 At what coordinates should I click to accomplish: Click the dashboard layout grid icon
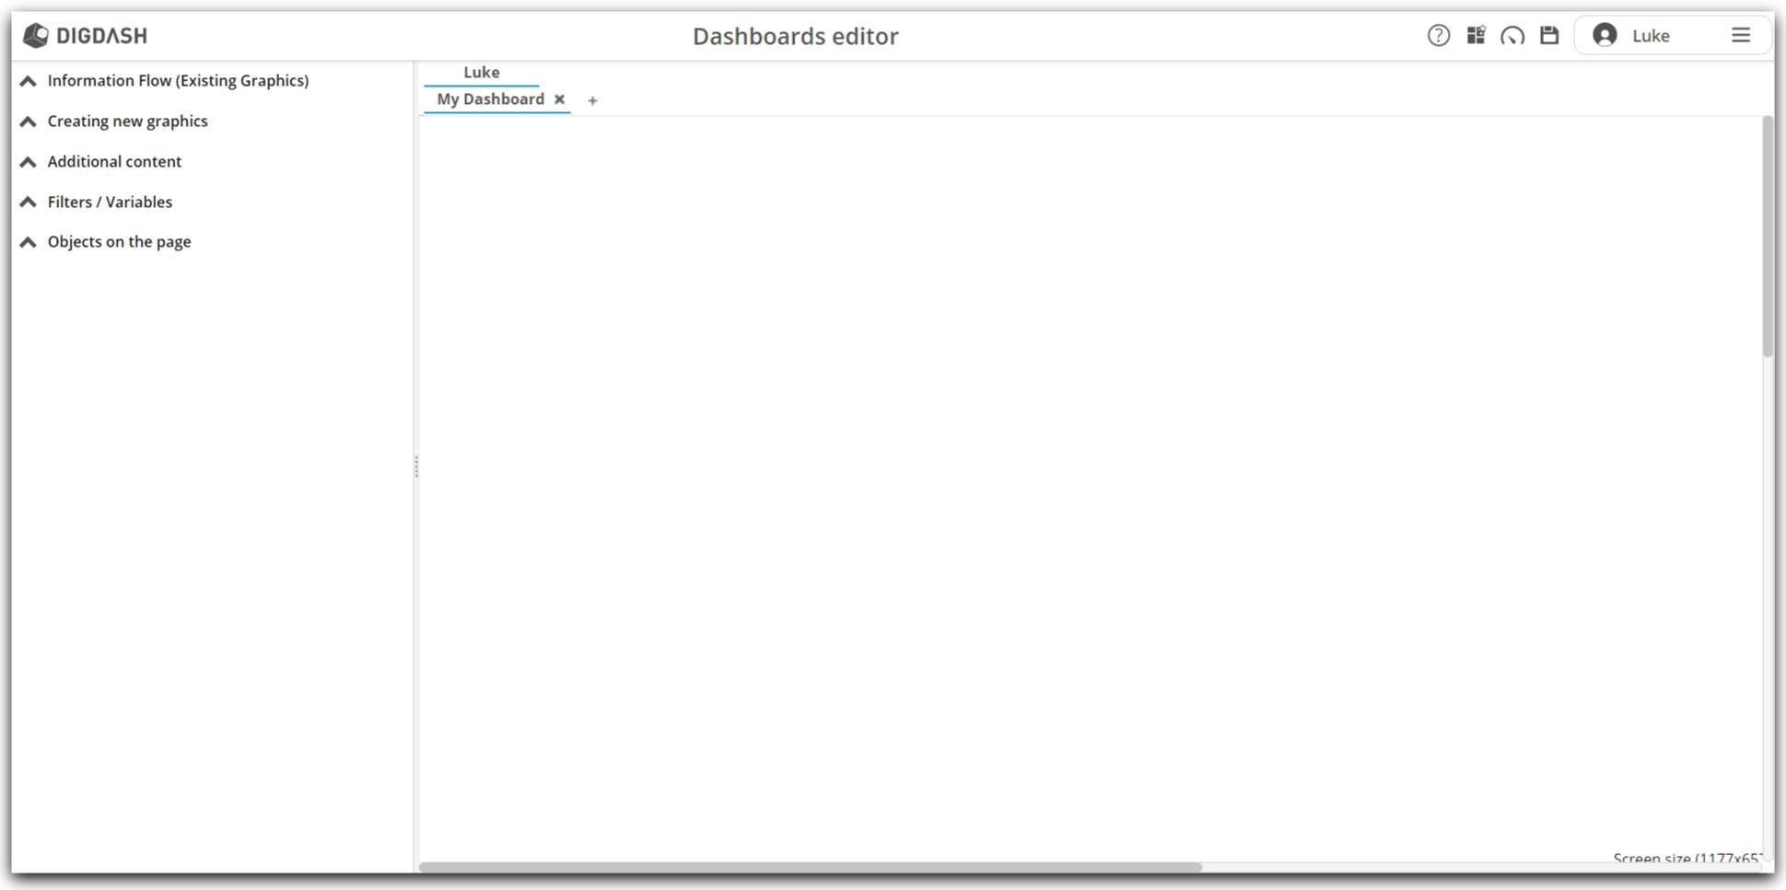tap(1476, 36)
